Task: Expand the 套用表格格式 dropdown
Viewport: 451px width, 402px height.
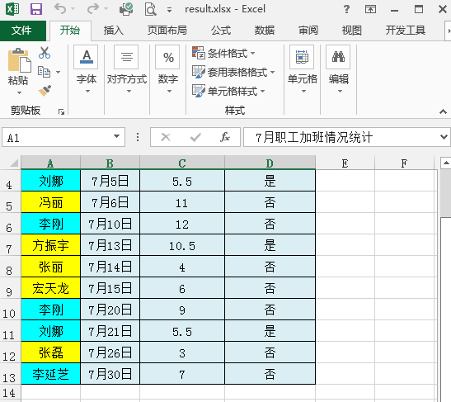Action: (x=233, y=72)
